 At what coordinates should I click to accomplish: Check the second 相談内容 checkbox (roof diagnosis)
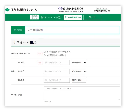pyautogui.click(x=44, y=55)
